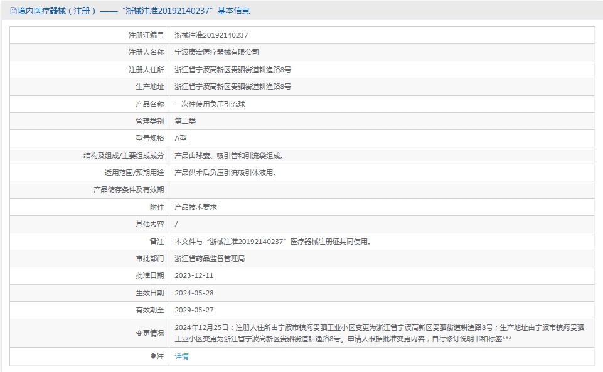Click the text 产品由球囊、吸引管和引流袋组成。
Image resolution: width=603 pixels, height=372 pixels.
[x=229, y=156]
